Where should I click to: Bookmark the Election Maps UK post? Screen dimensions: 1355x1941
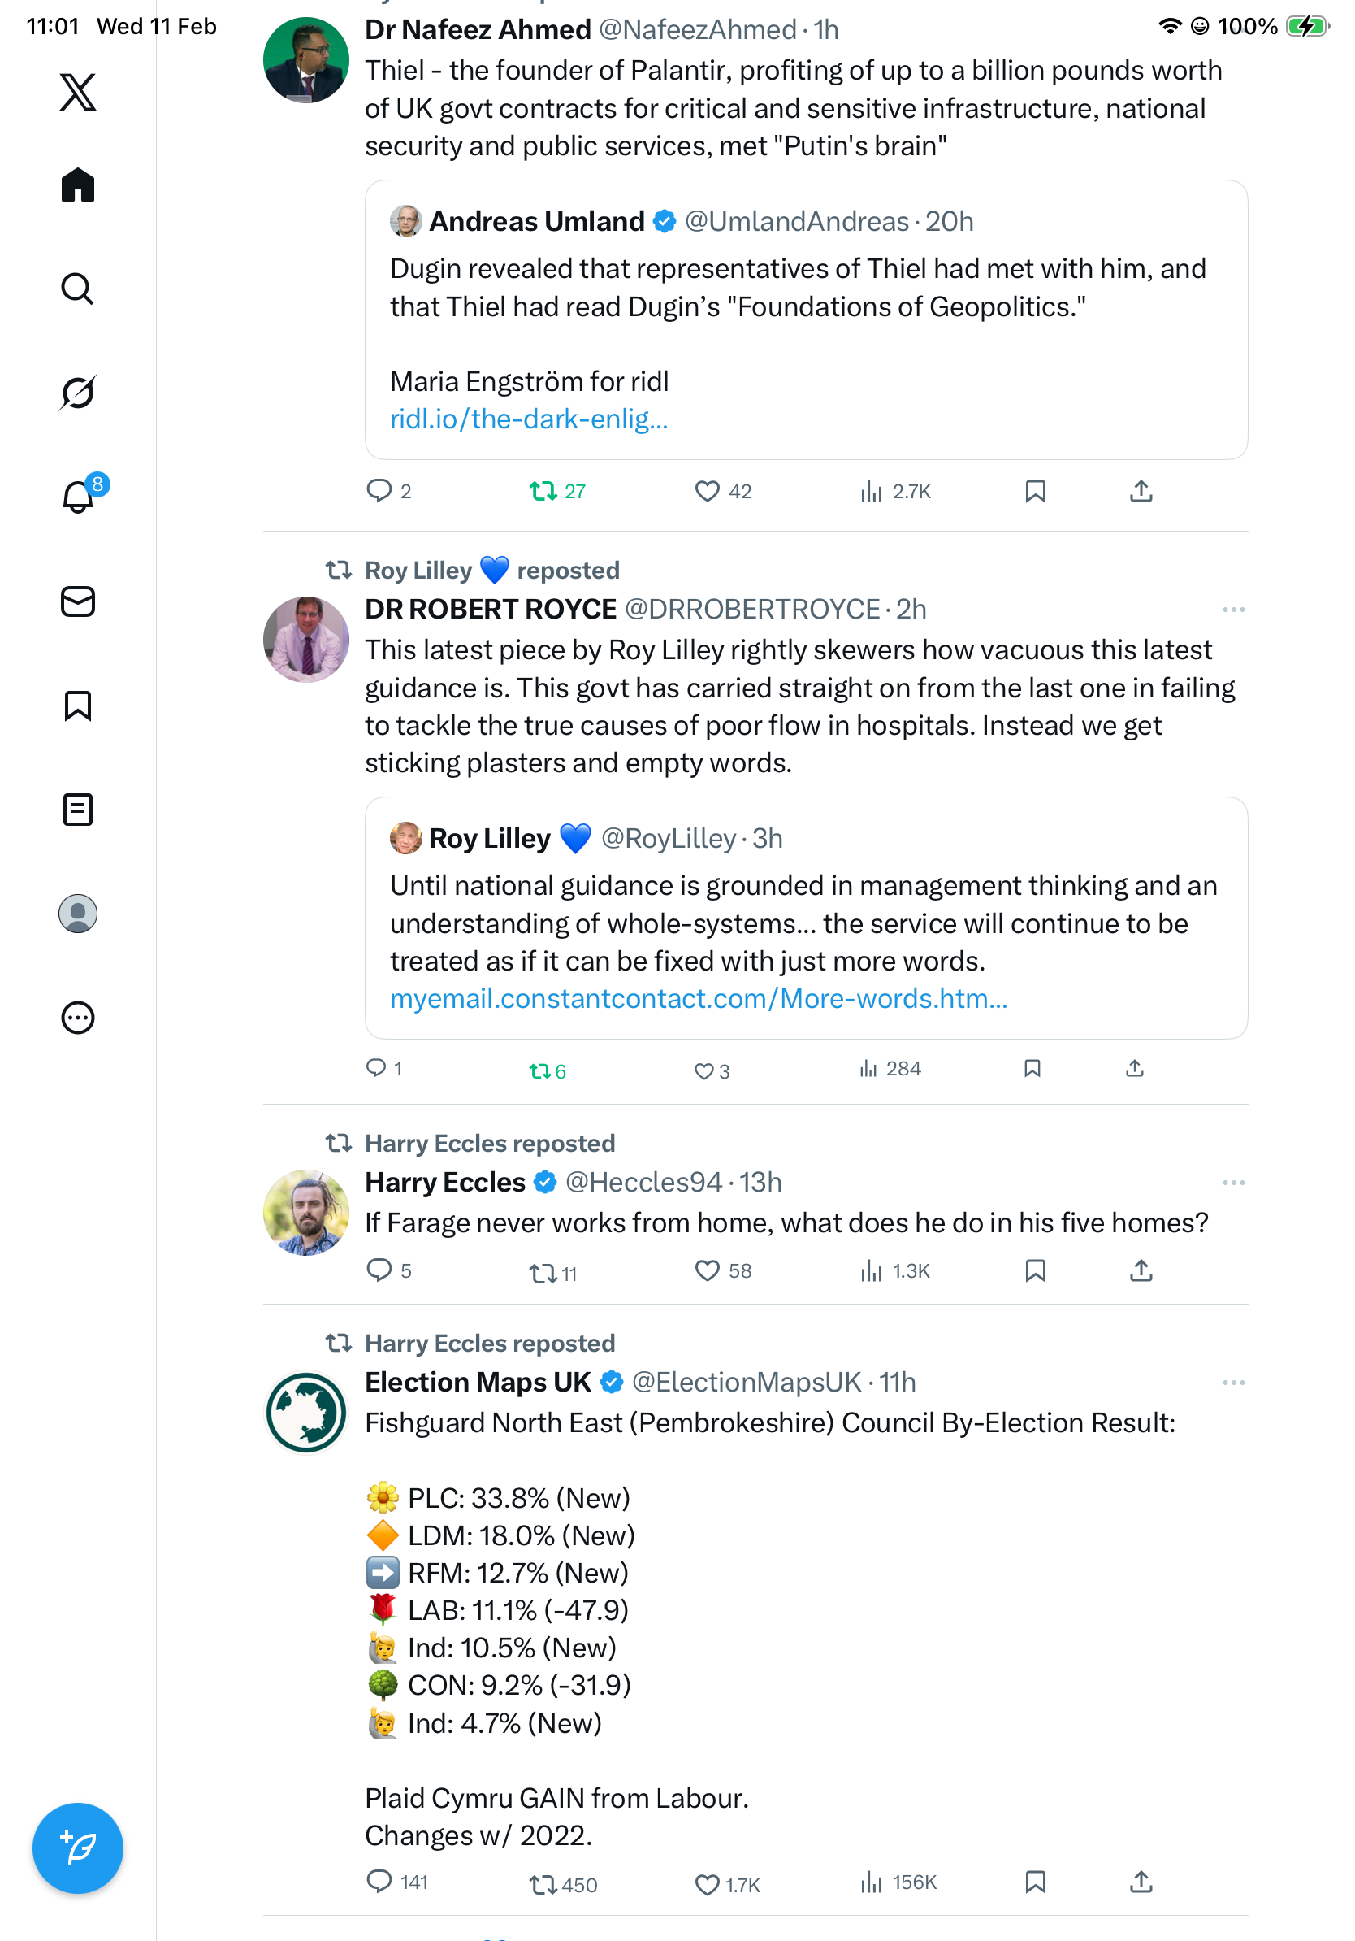(x=1035, y=1882)
